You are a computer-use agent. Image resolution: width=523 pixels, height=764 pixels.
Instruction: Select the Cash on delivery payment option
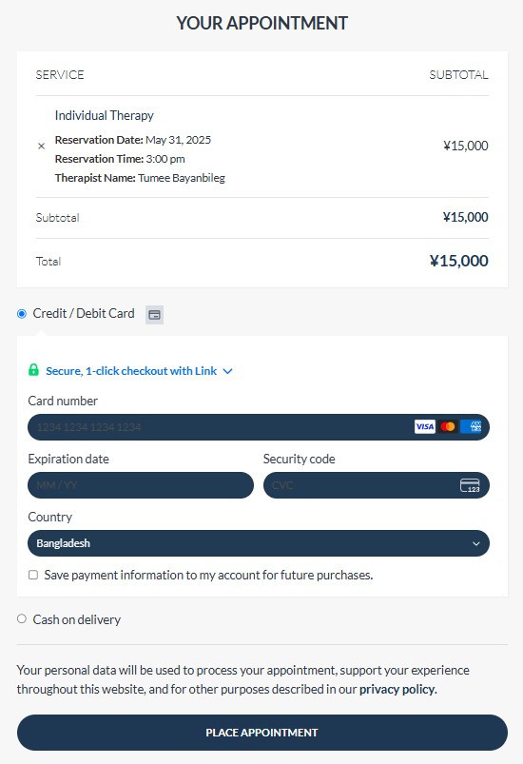[22, 618]
